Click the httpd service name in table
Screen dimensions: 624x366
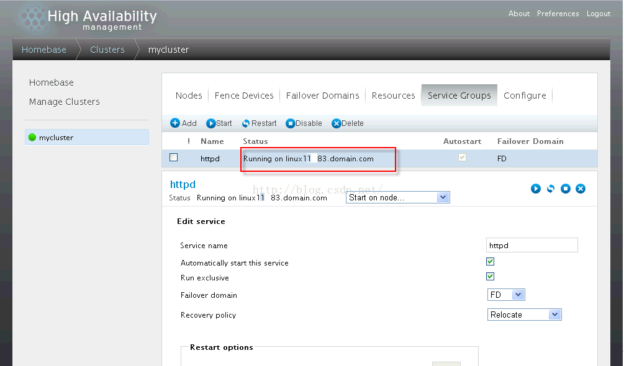tap(210, 159)
